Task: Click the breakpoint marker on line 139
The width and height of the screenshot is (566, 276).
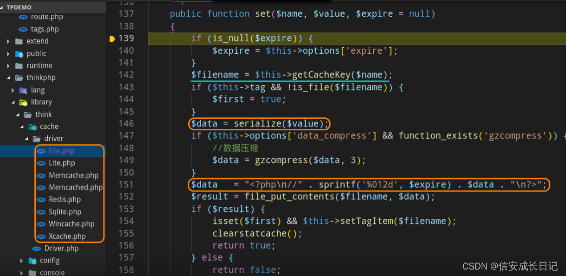Action: tap(112, 38)
